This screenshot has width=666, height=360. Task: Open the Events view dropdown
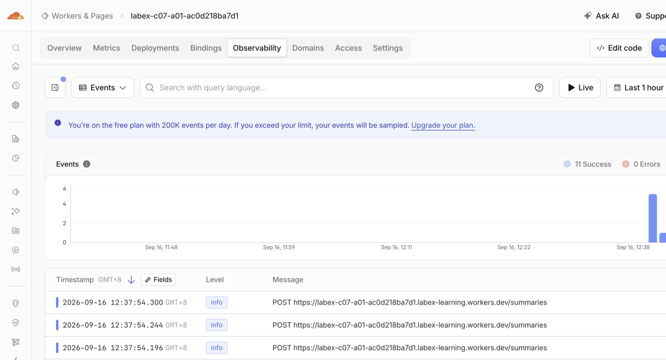[x=103, y=88]
